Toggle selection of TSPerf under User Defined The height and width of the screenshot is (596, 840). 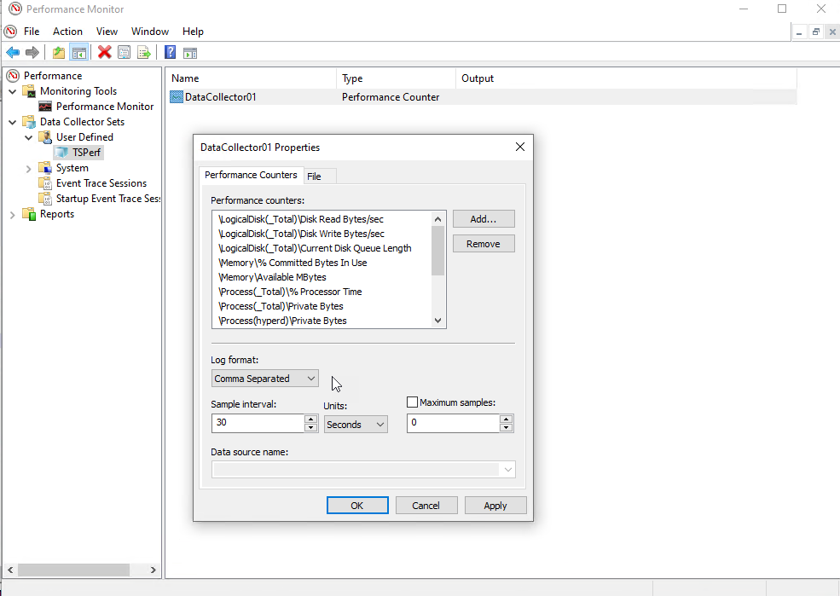85,152
